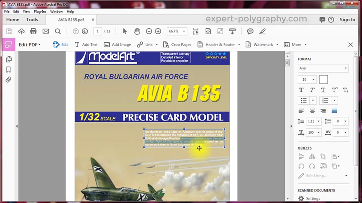Click the Add comment speech bubble icon
The width and height of the screenshot is (362, 203).
tap(250, 31)
